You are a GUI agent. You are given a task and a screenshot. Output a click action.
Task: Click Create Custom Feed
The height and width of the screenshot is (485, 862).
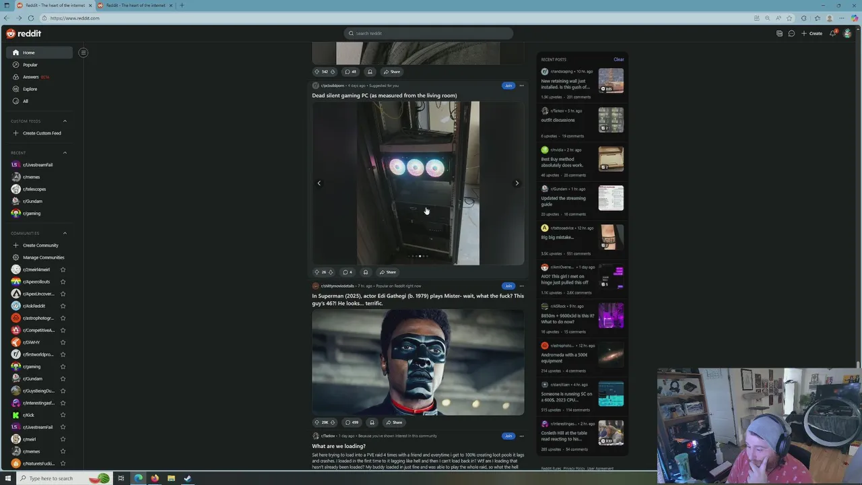(38, 133)
